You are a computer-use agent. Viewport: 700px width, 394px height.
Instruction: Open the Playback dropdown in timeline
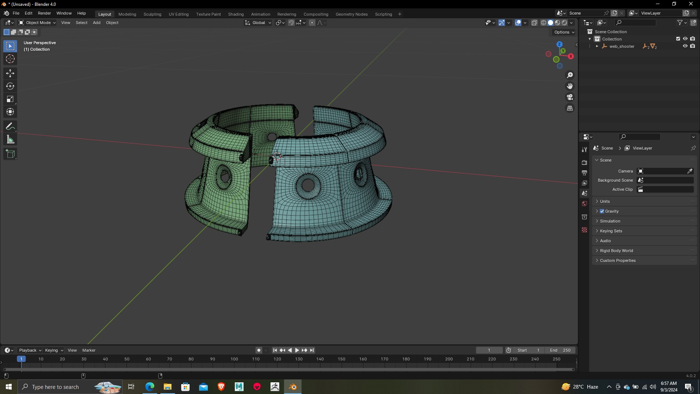[x=30, y=350]
